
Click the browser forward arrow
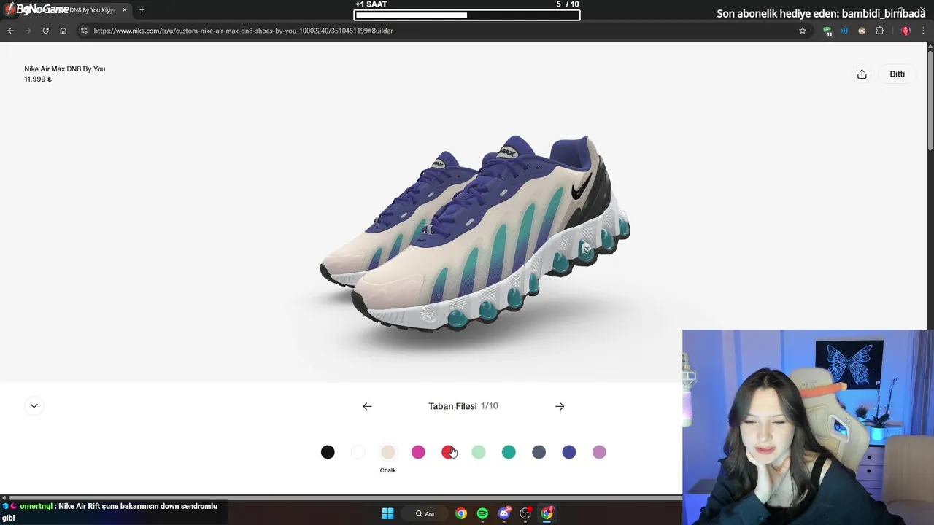click(x=28, y=31)
